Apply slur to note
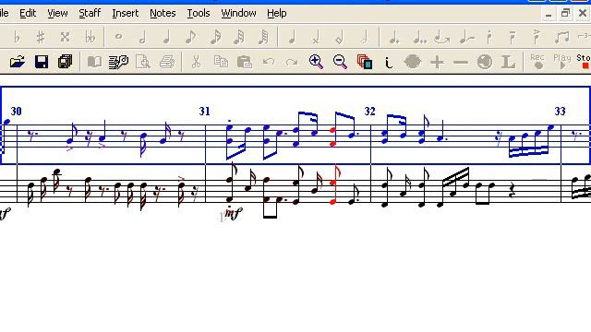 466,37
